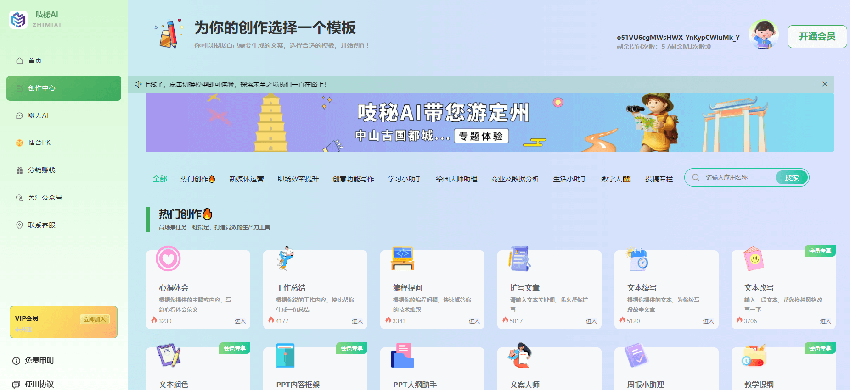Click the 分销赚钱 gift icon
This screenshot has width=850, height=390.
pos(19,170)
